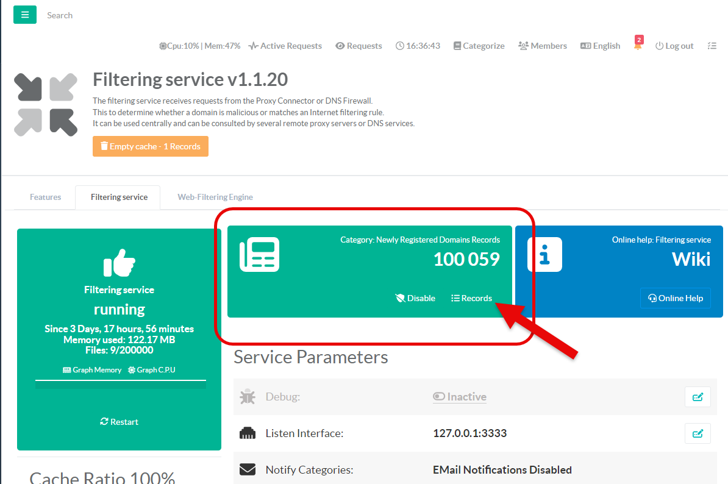
Task: Restart the filtering service
Action: coord(119,422)
